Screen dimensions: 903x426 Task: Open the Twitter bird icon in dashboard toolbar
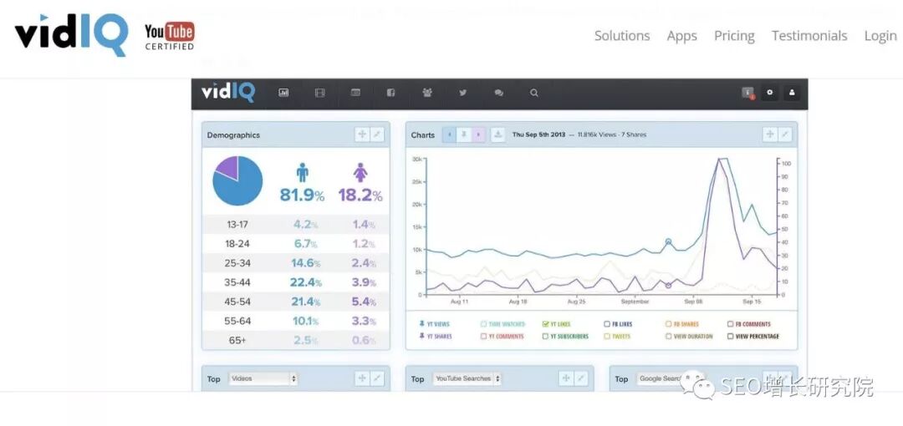462,93
